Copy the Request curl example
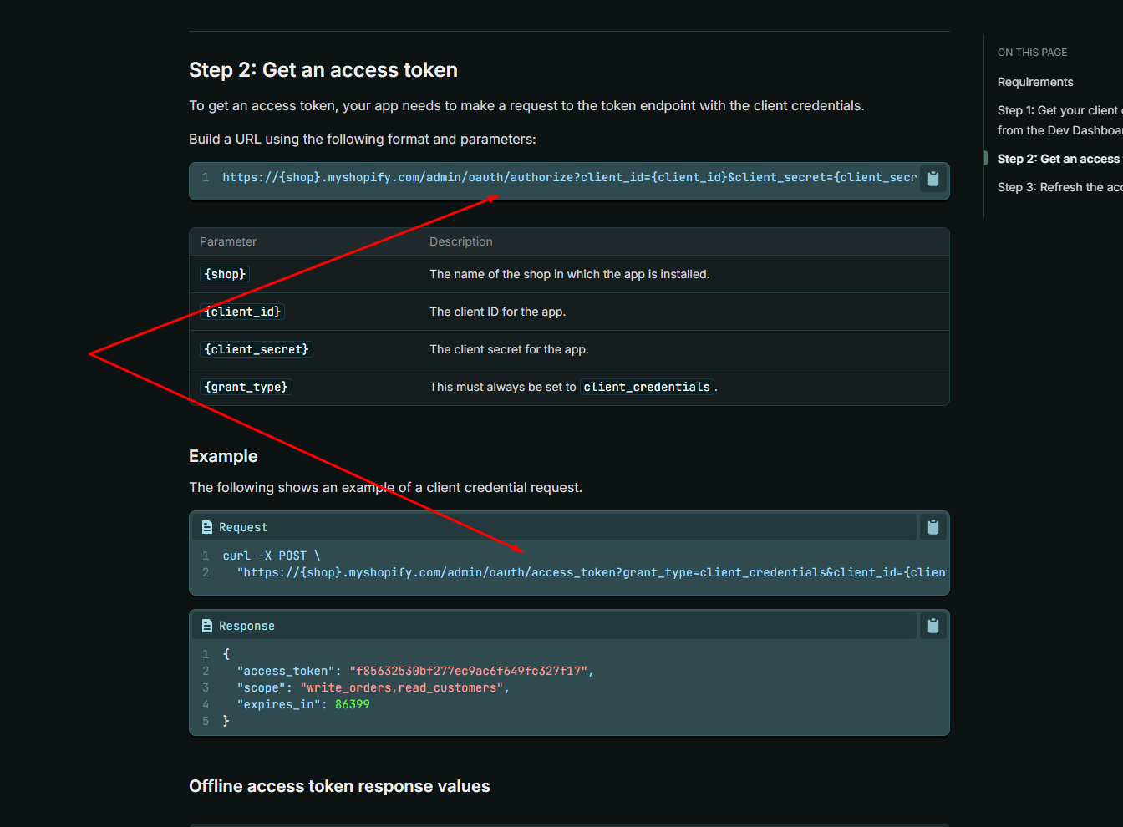1123x827 pixels. 933,527
